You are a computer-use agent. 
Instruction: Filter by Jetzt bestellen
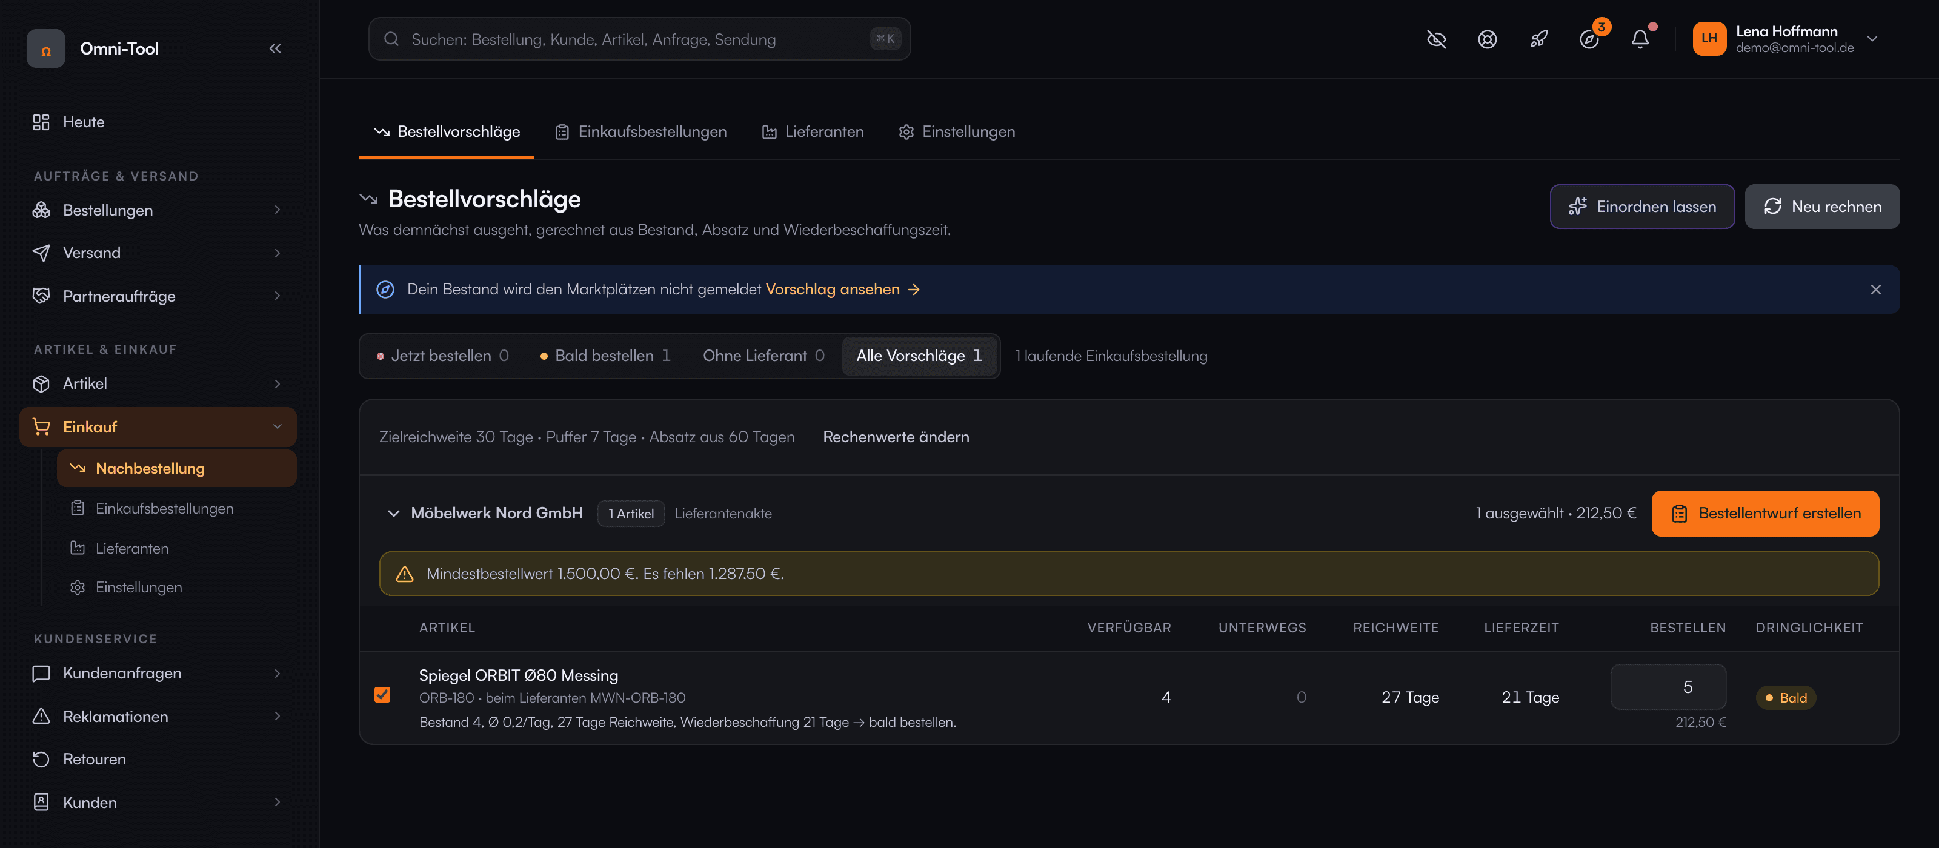[442, 356]
